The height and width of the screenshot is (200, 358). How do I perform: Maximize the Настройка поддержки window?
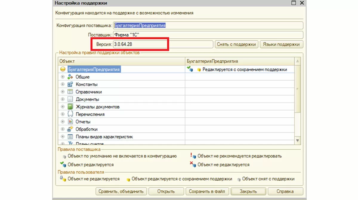294,3
